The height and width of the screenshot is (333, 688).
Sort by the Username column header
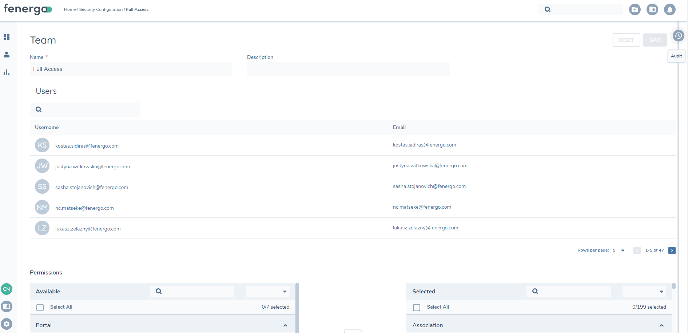[47, 127]
